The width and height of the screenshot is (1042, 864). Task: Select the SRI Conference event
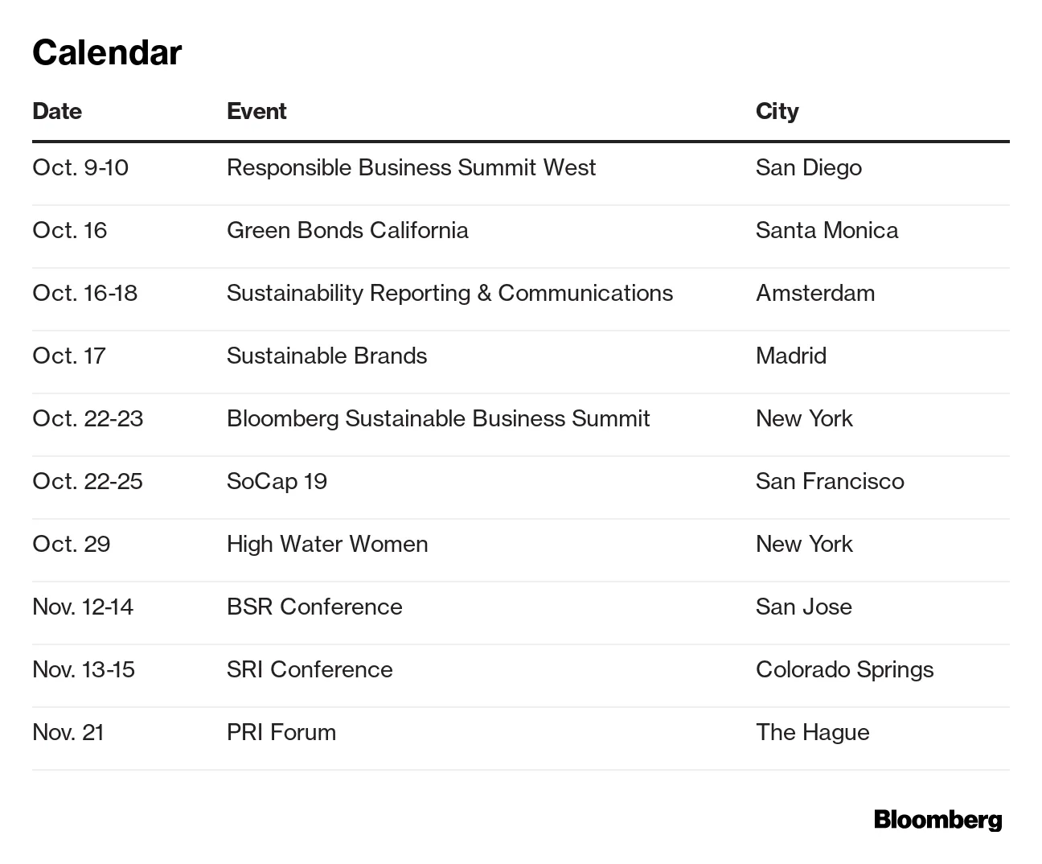[x=310, y=669]
